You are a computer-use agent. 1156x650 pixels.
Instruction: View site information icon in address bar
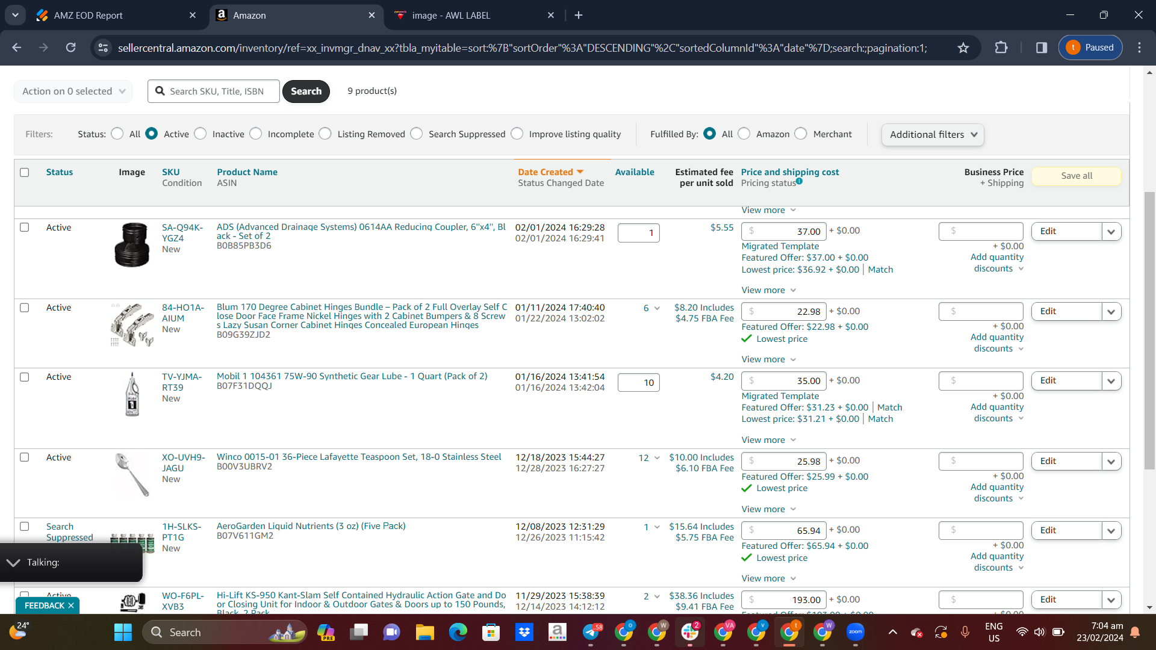[x=103, y=48]
